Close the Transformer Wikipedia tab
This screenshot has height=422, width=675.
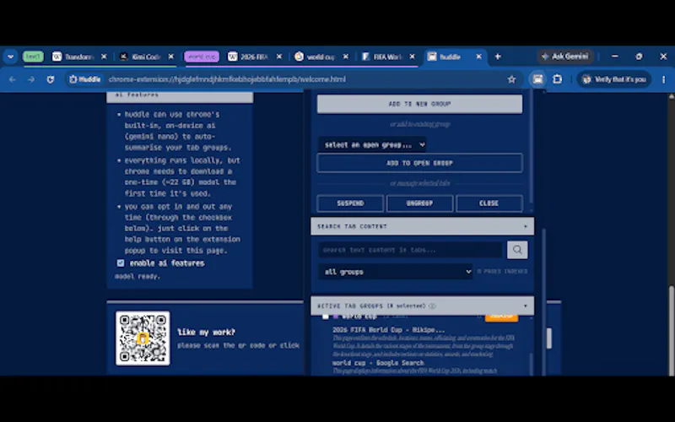coord(104,57)
